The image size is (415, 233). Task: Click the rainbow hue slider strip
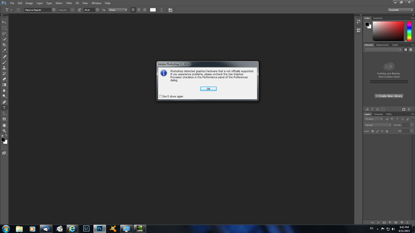coord(409,31)
